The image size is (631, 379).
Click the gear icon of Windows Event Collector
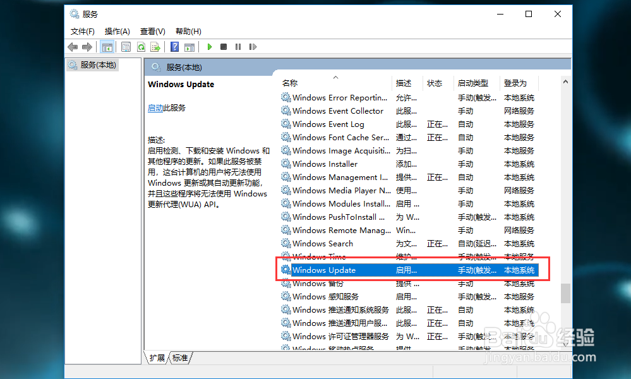pos(285,111)
